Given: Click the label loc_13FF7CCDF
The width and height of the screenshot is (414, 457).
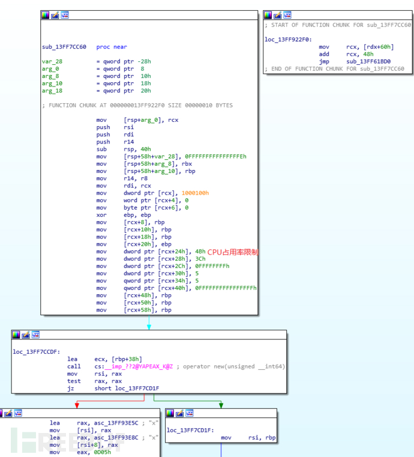Looking at the screenshot, I should tap(37, 352).
